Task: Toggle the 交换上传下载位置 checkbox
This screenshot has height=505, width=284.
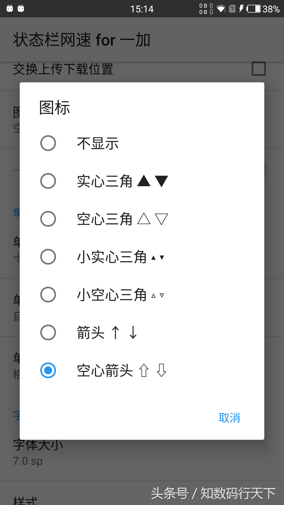Action: click(258, 69)
